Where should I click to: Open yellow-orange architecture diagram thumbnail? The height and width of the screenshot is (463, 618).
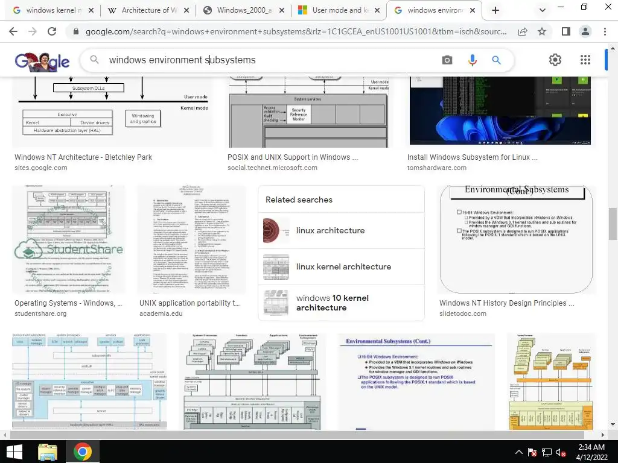[552, 382]
